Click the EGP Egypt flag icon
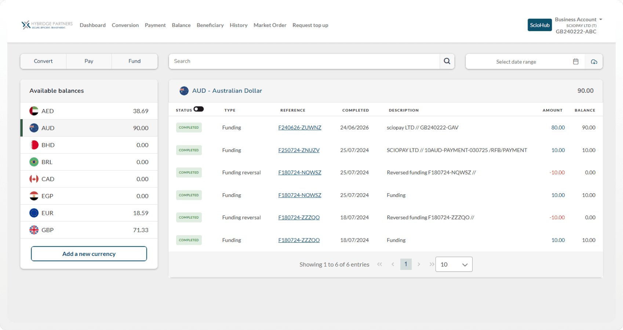Viewport: 623px width, 330px height. pos(34,196)
